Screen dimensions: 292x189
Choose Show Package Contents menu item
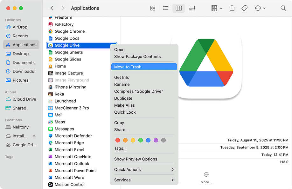tap(137, 56)
